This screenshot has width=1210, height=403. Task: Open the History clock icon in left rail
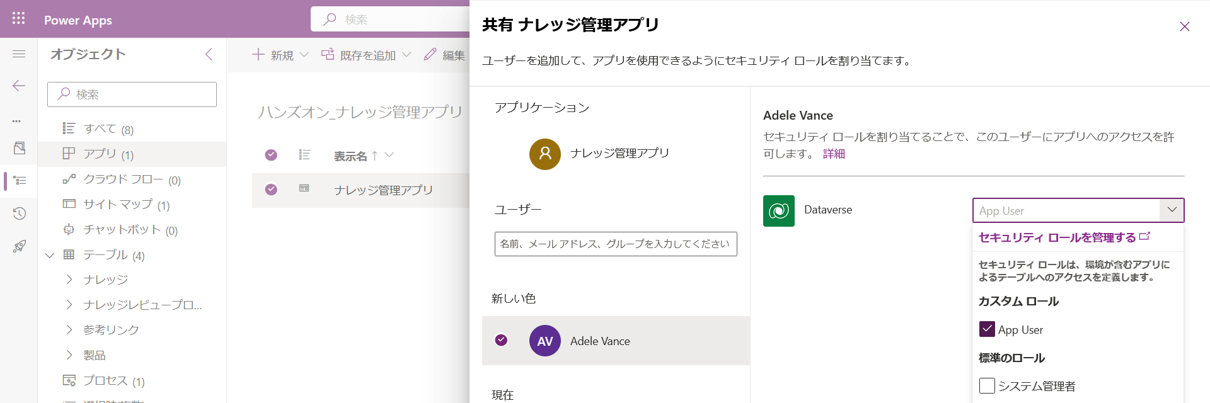click(x=20, y=213)
